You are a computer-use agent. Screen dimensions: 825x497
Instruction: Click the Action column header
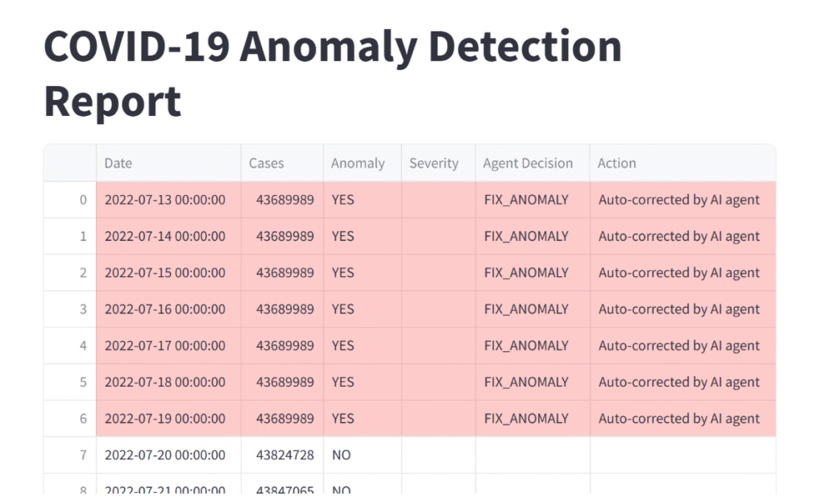click(682, 164)
